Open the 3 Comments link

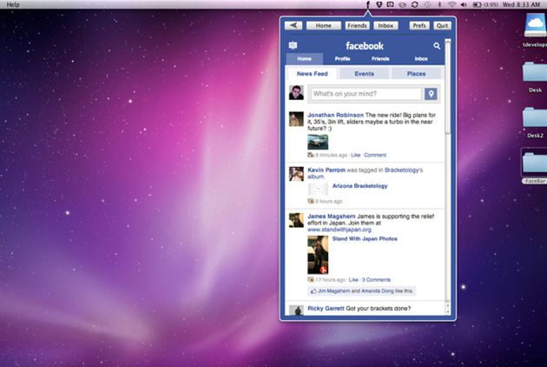coord(376,280)
